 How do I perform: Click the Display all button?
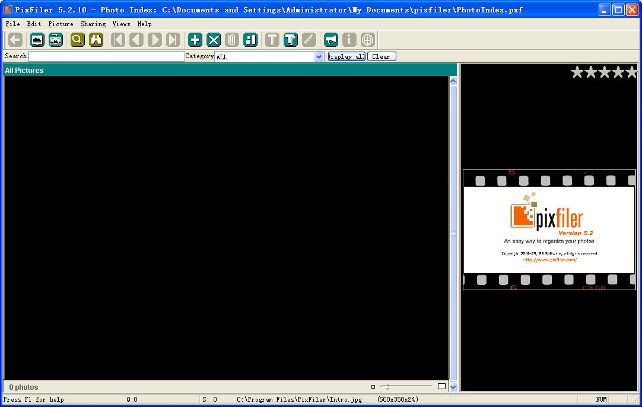pos(347,56)
